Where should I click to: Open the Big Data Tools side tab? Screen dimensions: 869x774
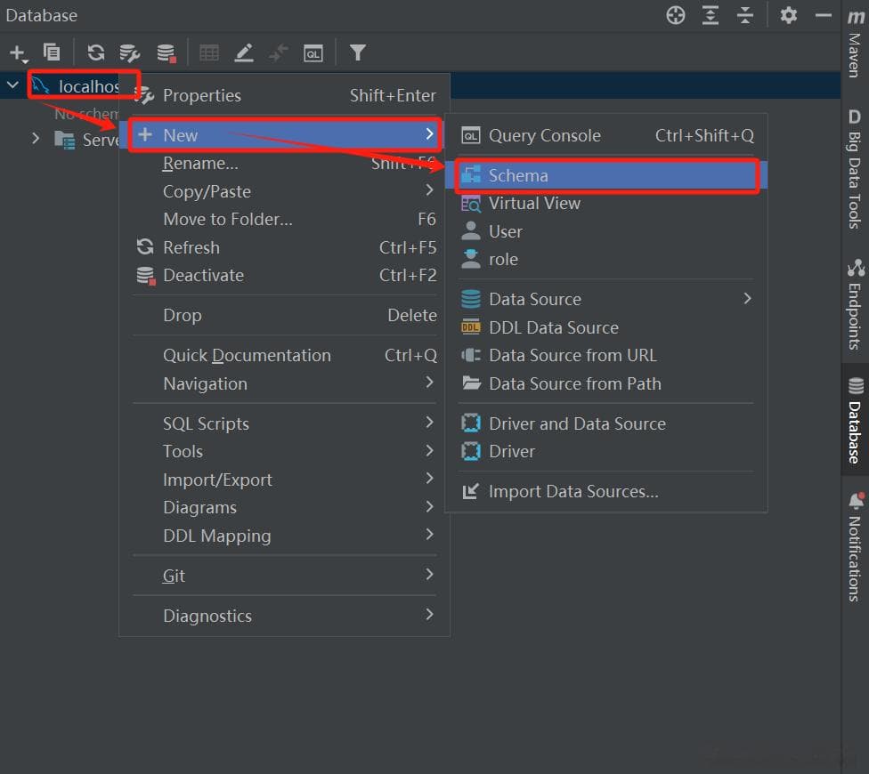tap(855, 169)
